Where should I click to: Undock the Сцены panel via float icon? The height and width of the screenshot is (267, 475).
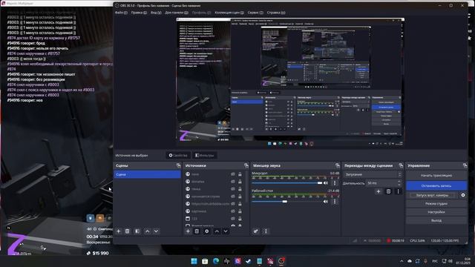point(178,165)
